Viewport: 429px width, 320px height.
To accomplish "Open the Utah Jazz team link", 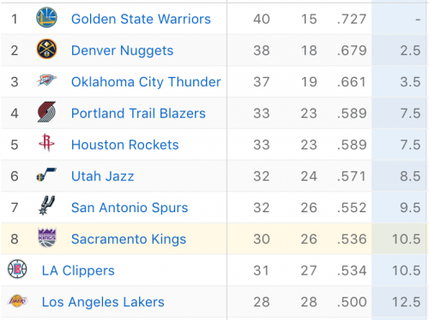I will click(103, 176).
